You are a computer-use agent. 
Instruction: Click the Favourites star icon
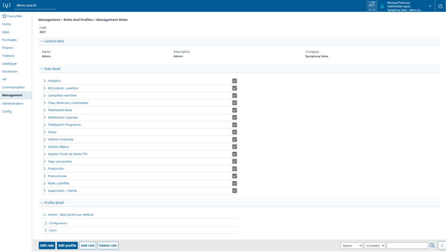[x=4, y=16]
